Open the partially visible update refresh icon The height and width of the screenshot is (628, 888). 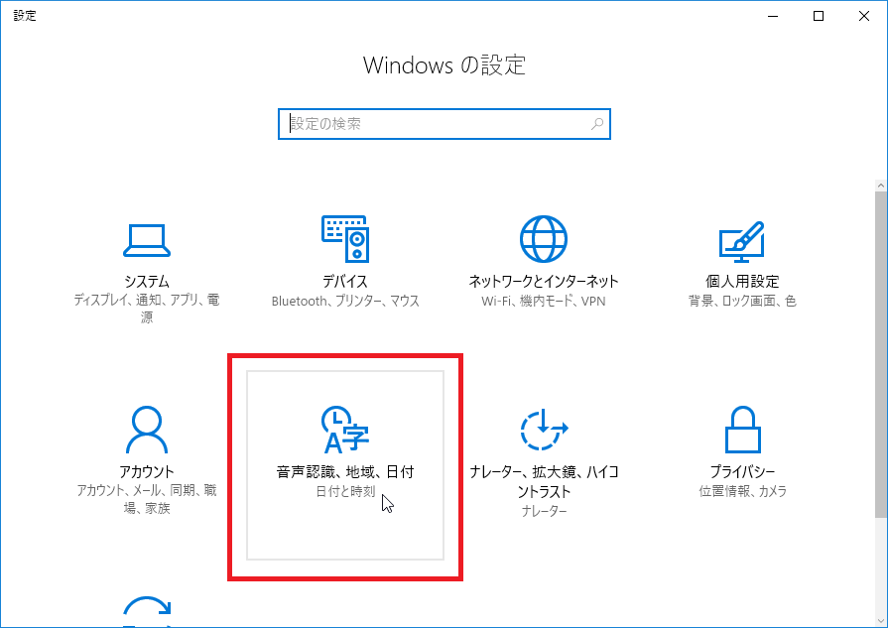pyautogui.click(x=147, y=611)
